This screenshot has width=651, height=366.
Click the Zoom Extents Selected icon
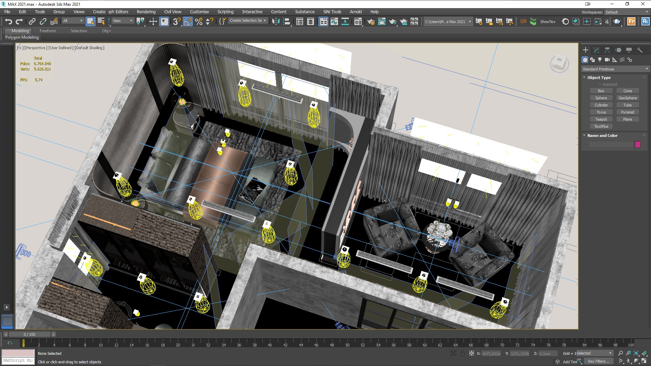636,353
